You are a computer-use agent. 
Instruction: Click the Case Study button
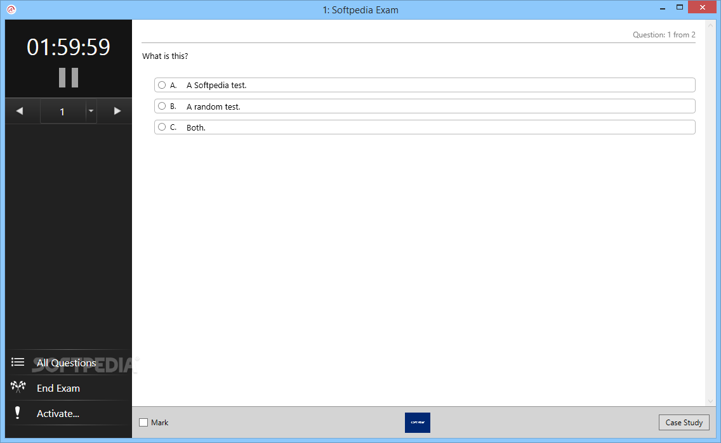click(x=684, y=422)
